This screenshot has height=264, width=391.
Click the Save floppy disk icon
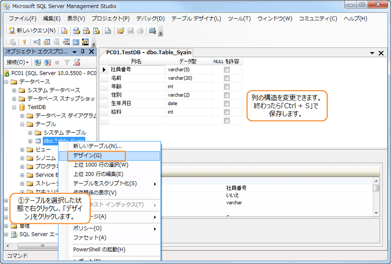tap(131, 31)
